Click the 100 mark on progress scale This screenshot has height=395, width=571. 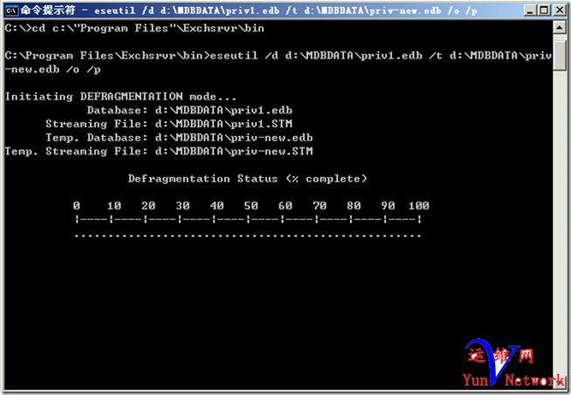pos(419,206)
